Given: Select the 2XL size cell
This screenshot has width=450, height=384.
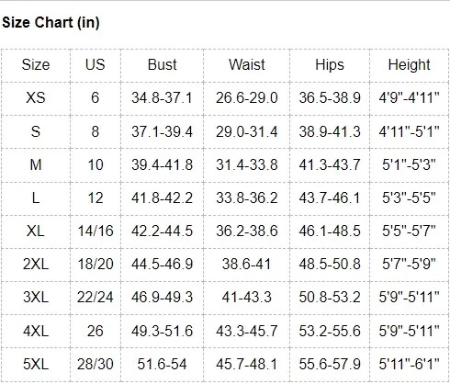Looking at the screenshot, I should (x=36, y=264).
